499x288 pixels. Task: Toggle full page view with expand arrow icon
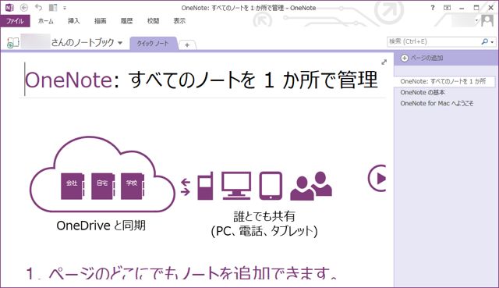point(384,62)
